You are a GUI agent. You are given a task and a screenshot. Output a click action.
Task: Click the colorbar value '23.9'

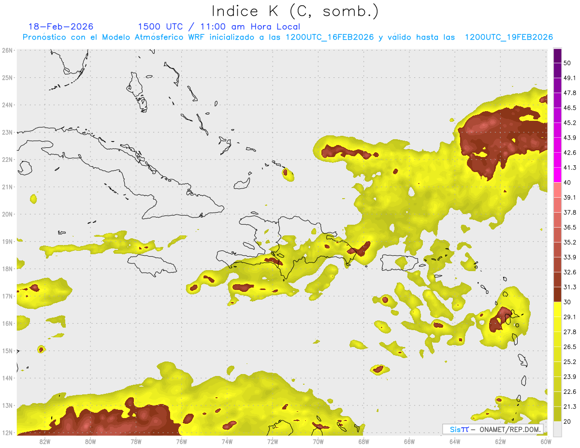pyautogui.click(x=569, y=377)
